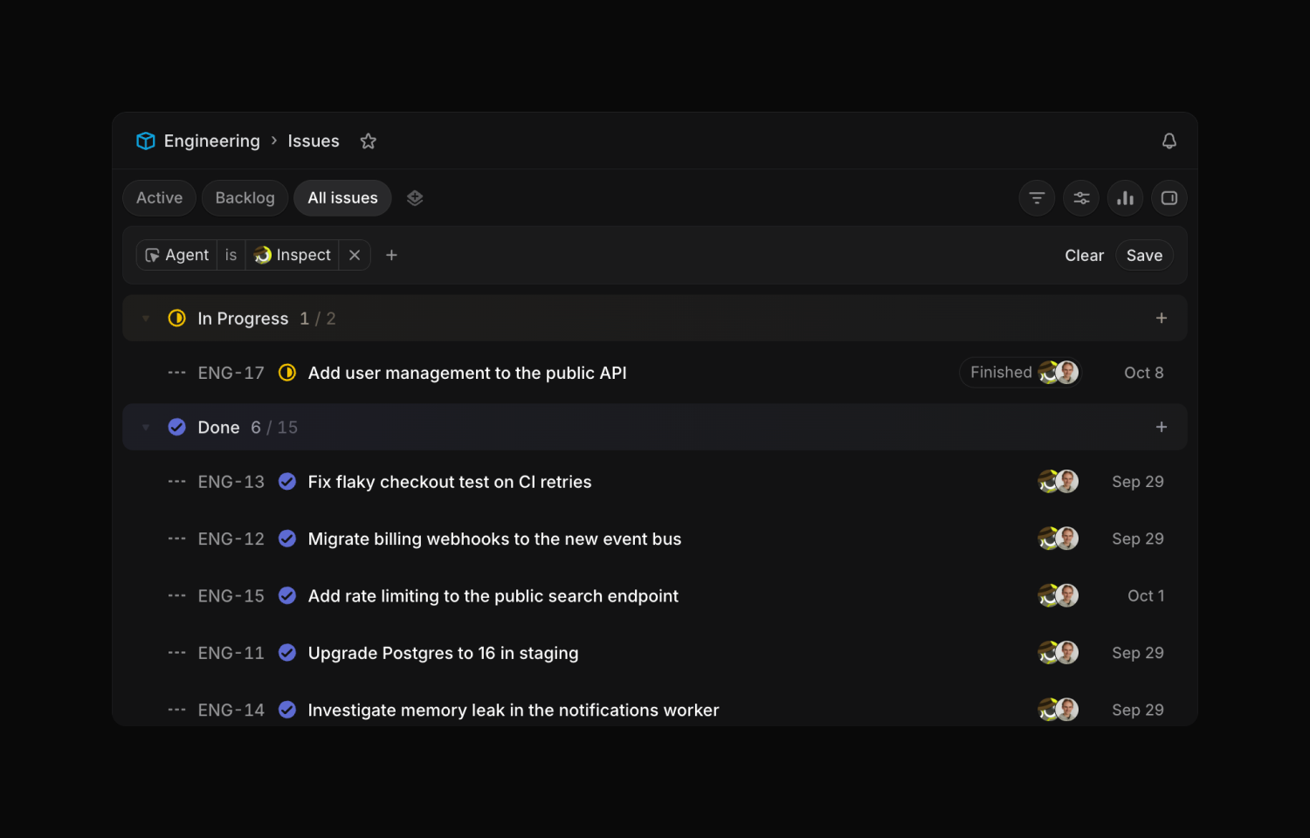
Task: Click the Done status icon of ENG-15
Action: coord(286,596)
